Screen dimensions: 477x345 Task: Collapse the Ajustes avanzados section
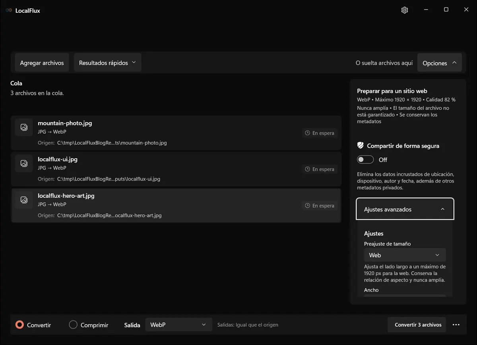pos(405,209)
